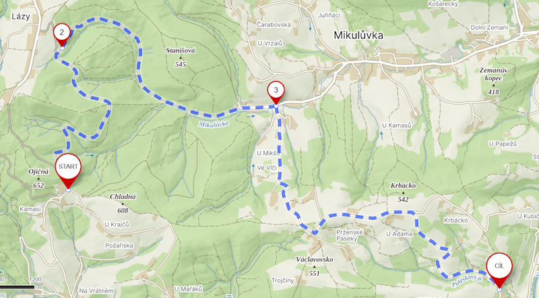
Task: Select waypoint marker number 3
Action: [276, 93]
